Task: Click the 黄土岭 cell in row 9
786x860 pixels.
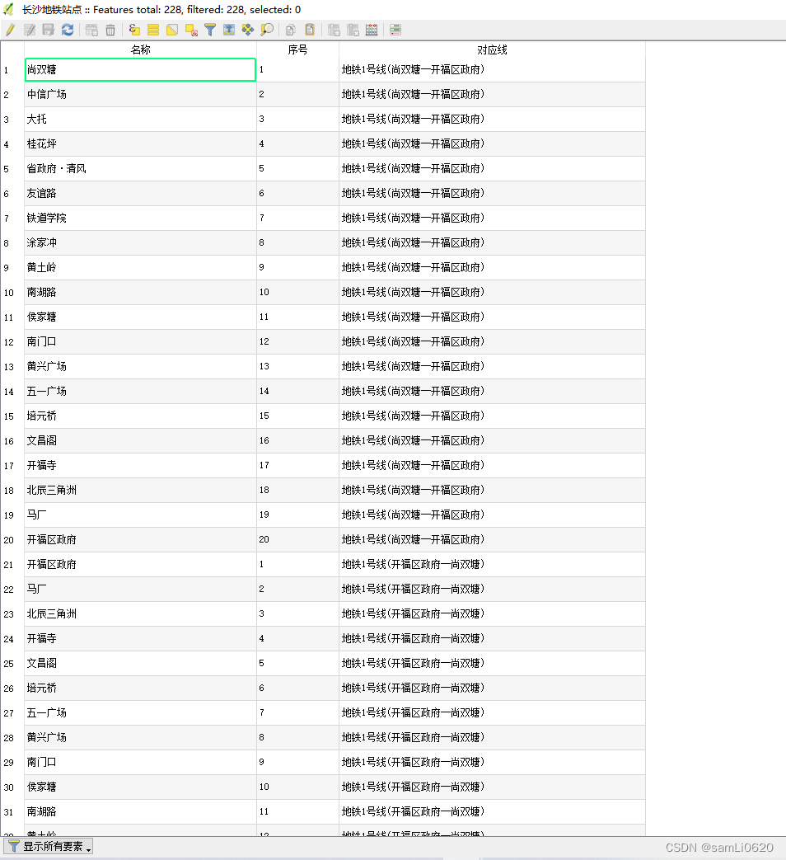Action: (x=140, y=267)
